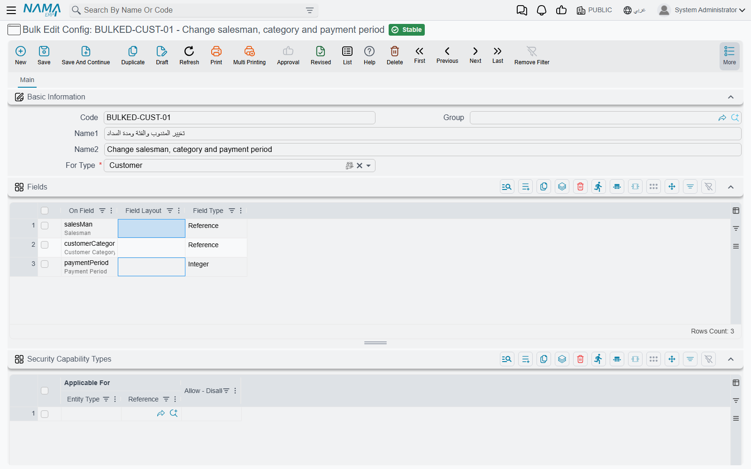Click the paymentPeriod Field Layout cell
The image size is (751, 469).
[x=152, y=267]
